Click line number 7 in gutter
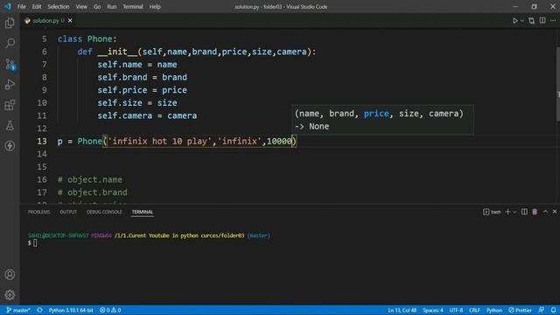The image size is (560, 315). (45, 65)
